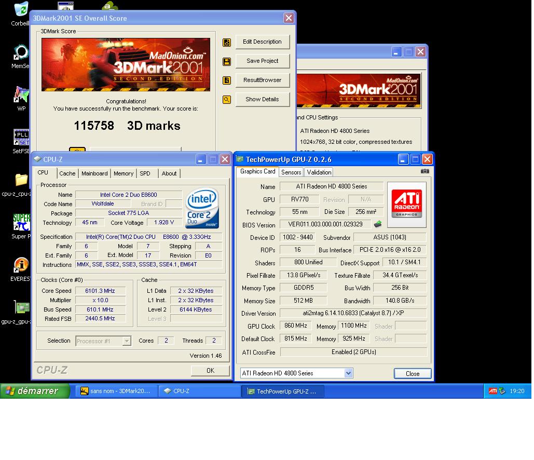Click the 19:20 taskbar clock

[x=517, y=391]
